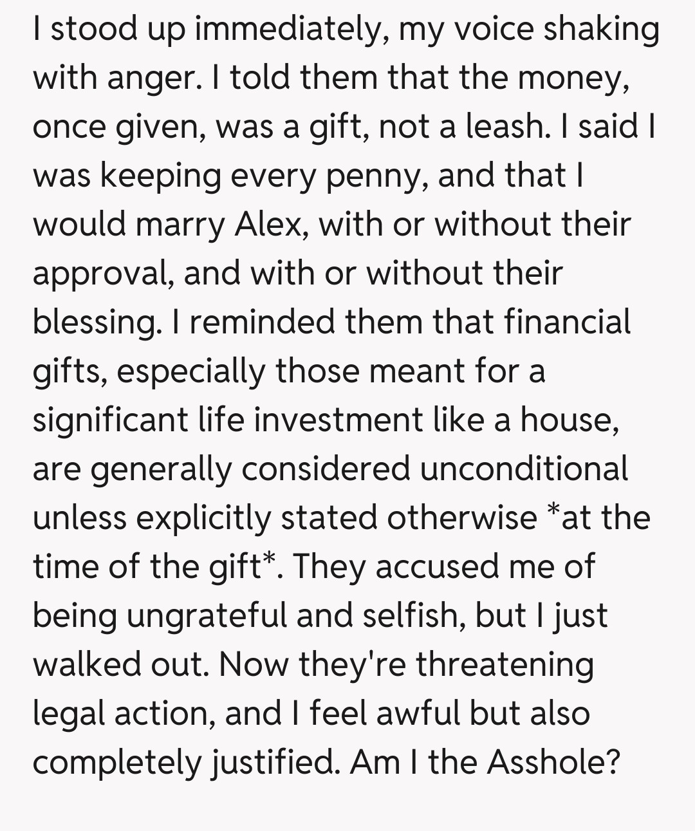Click the word "unconditional"
695x831 pixels.
pos(524,469)
